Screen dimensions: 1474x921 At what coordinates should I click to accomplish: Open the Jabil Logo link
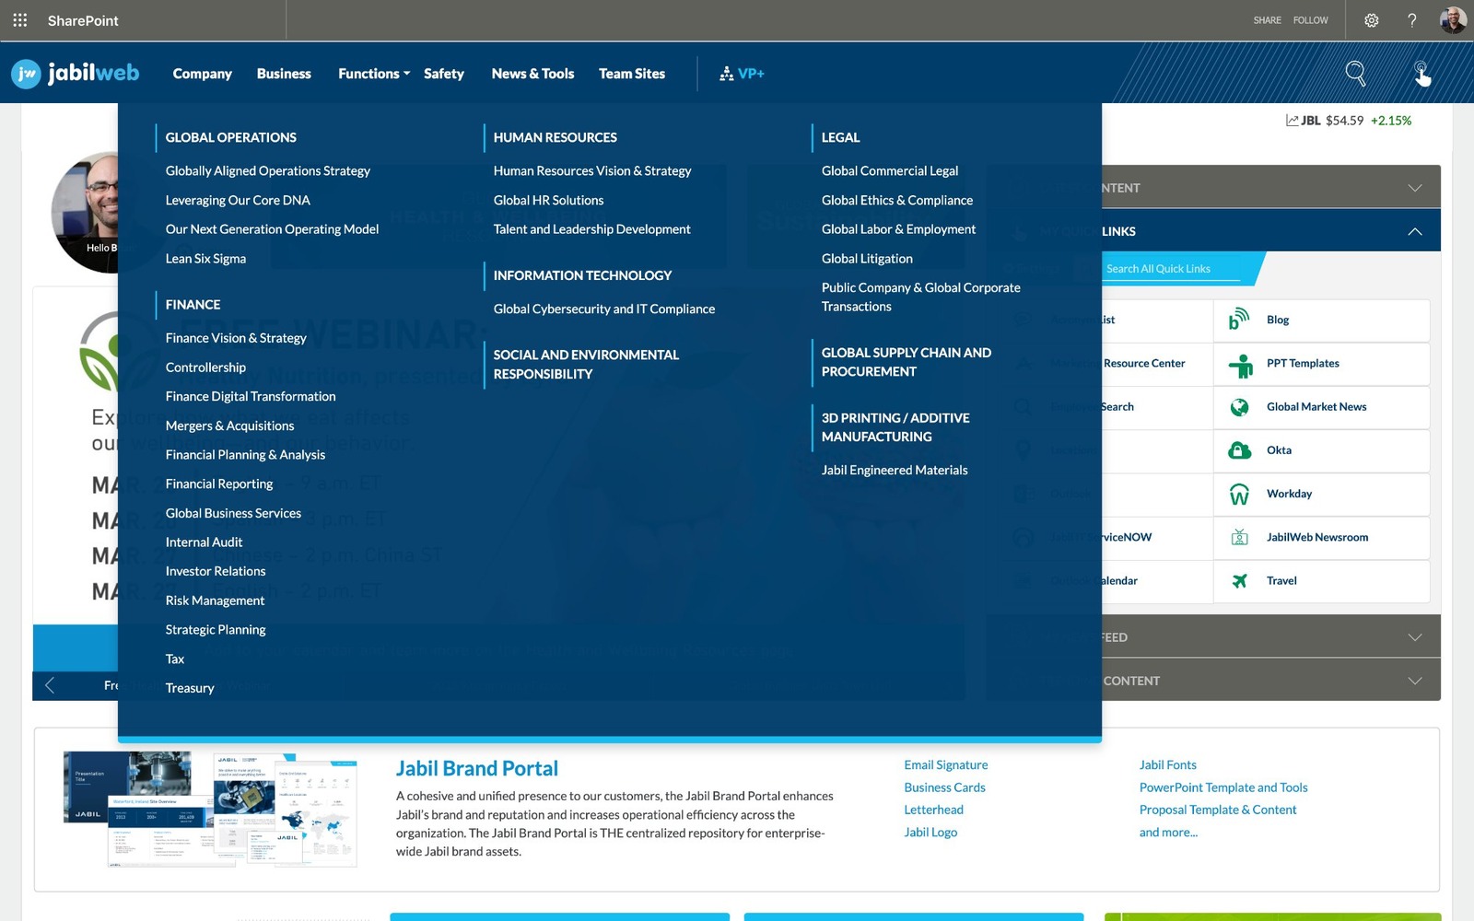930,832
